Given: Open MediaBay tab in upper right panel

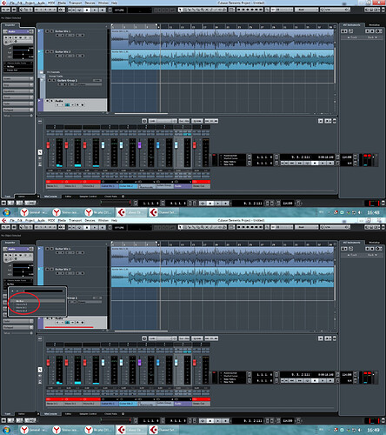Looking at the screenshot, I should (374, 25).
